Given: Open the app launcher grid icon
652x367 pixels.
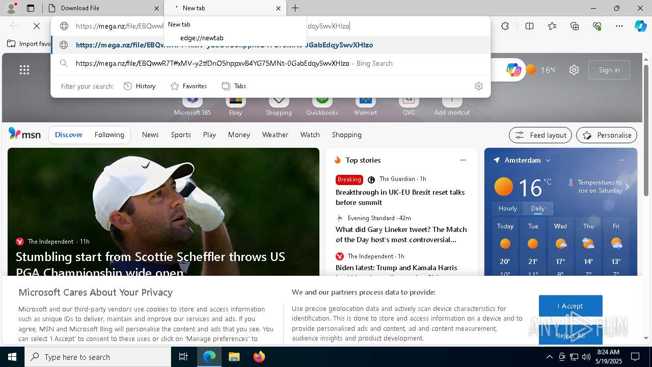Looking at the screenshot, I should (x=24, y=70).
